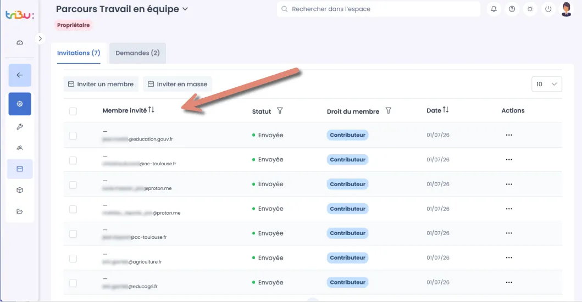Open the help question mark icon
Image resolution: width=582 pixels, height=302 pixels.
pyautogui.click(x=512, y=9)
